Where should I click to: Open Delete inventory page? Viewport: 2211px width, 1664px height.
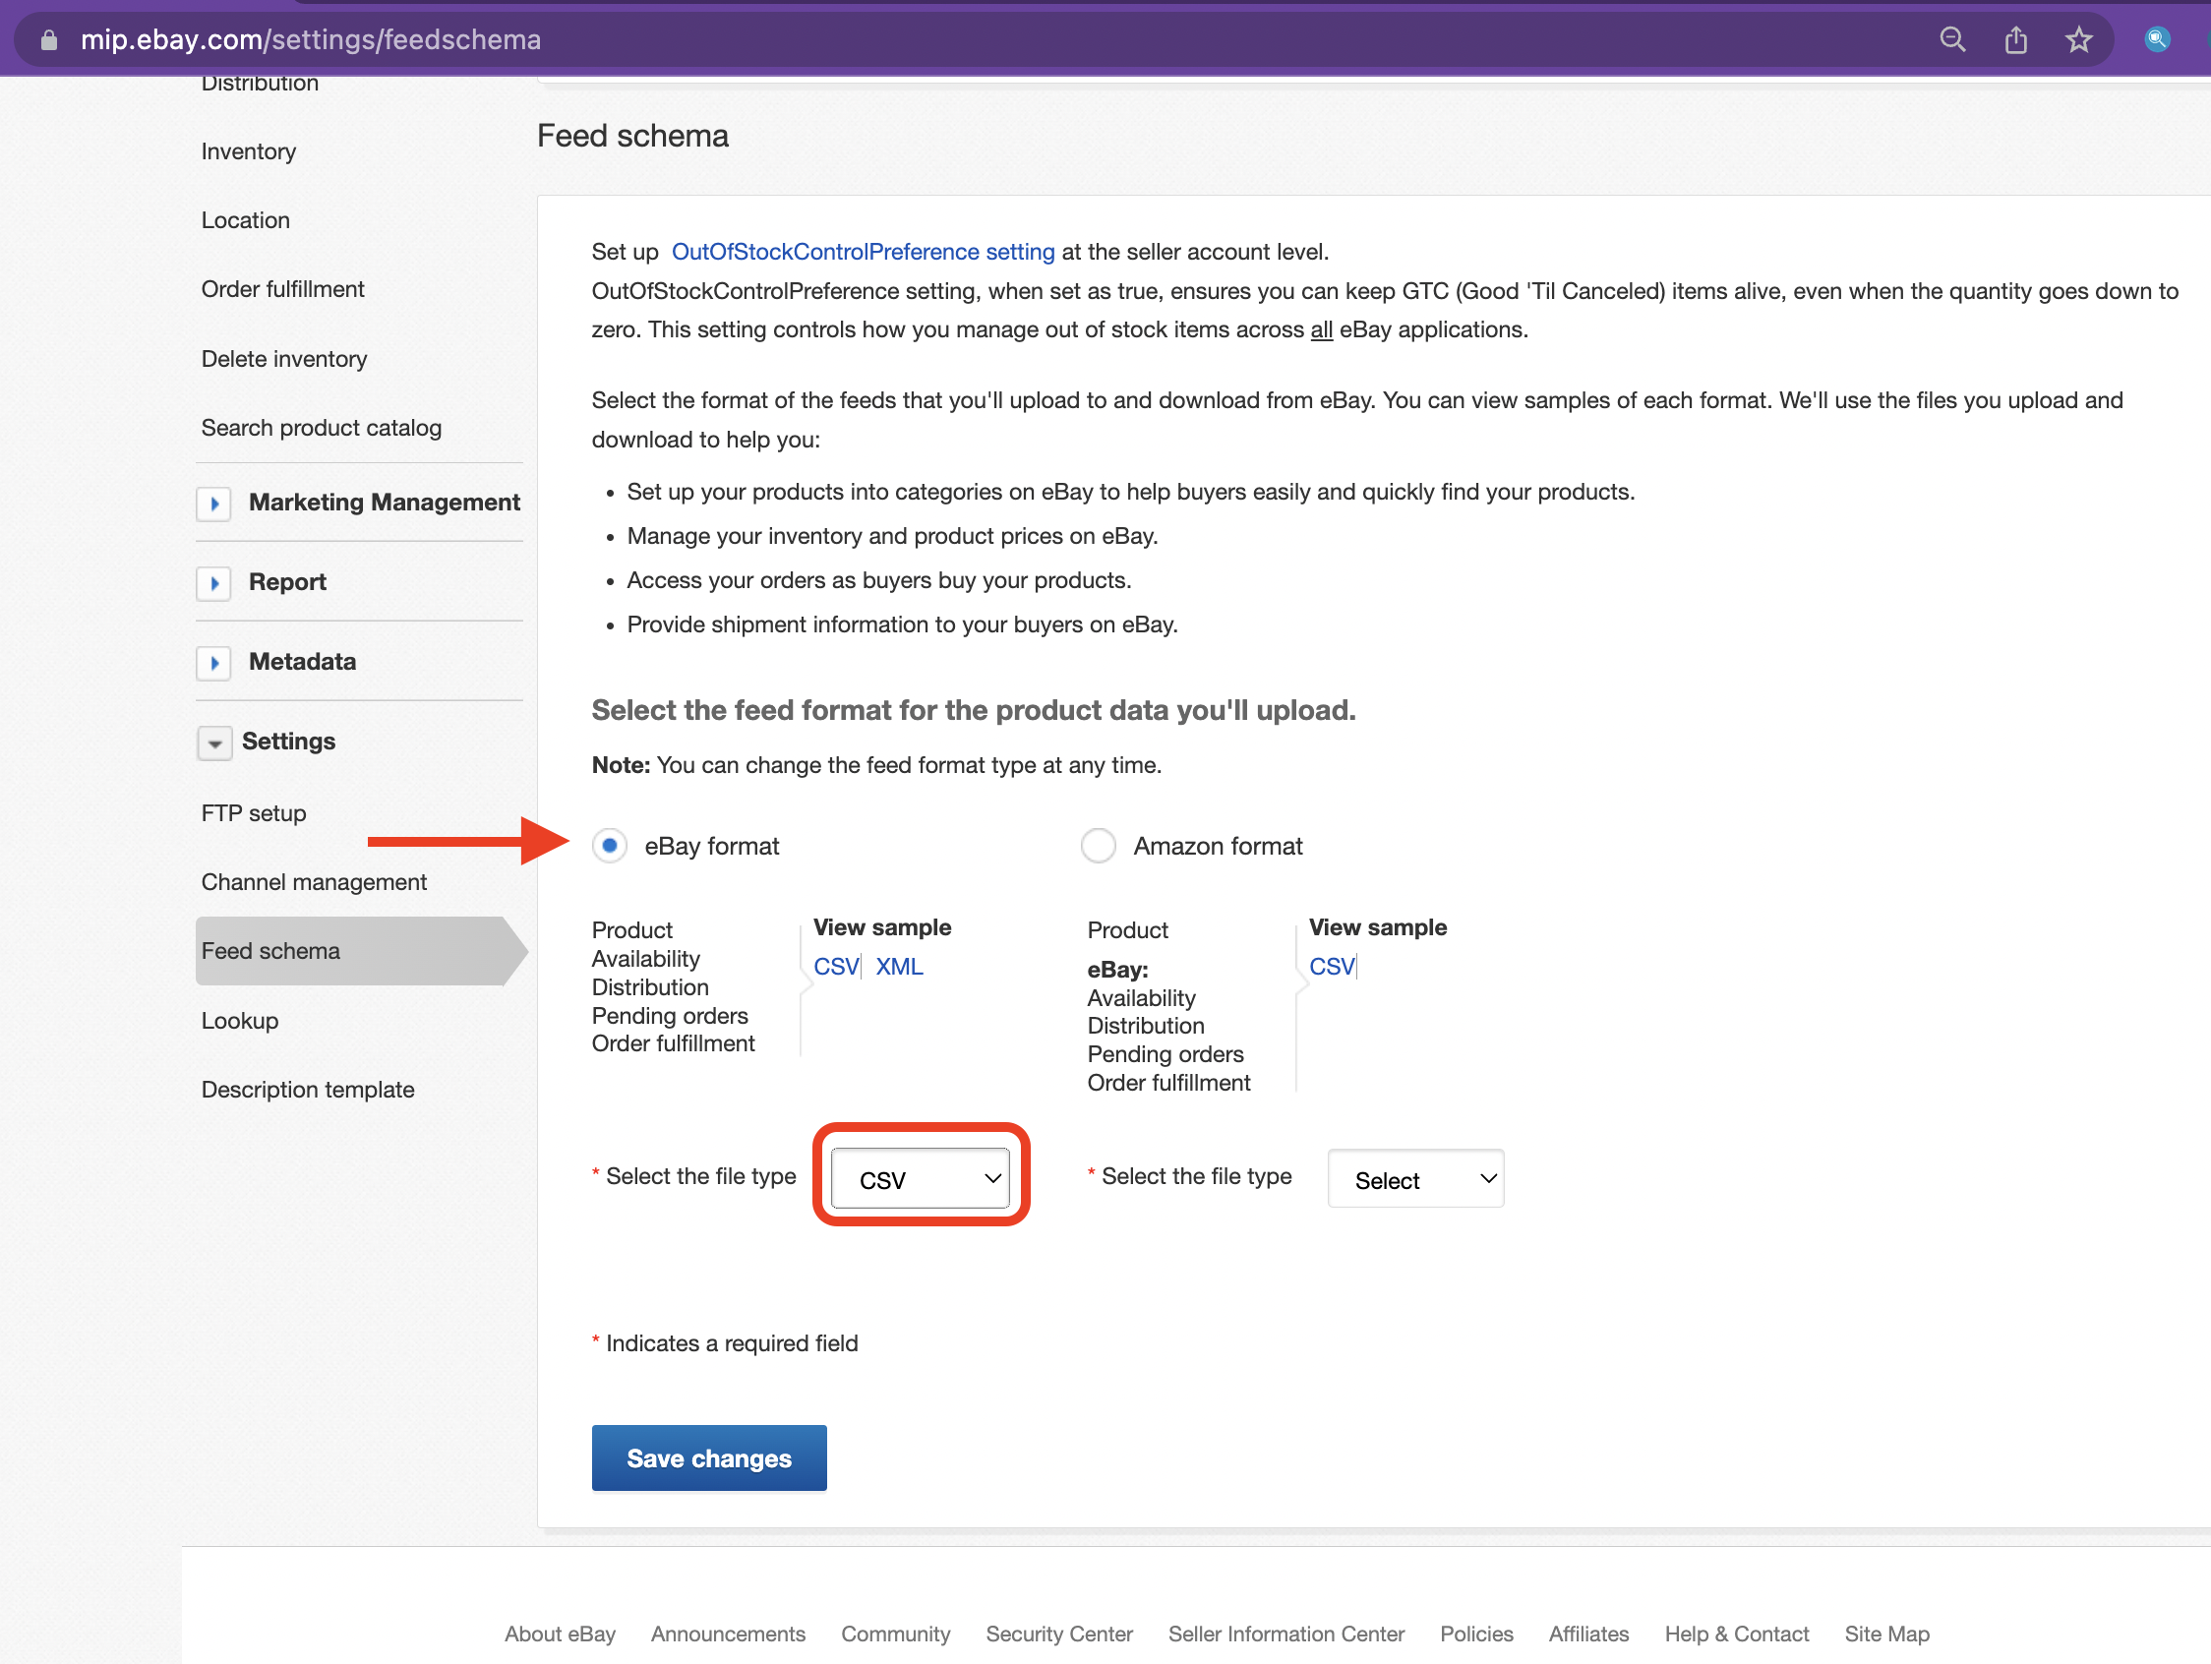[x=284, y=359]
